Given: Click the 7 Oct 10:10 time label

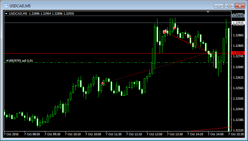Looking at the screenshot, I should pyautogui.click(x=73, y=134).
